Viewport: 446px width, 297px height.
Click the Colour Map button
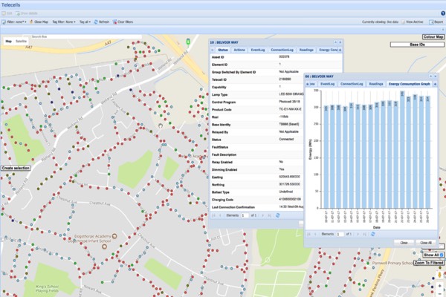tap(433, 37)
